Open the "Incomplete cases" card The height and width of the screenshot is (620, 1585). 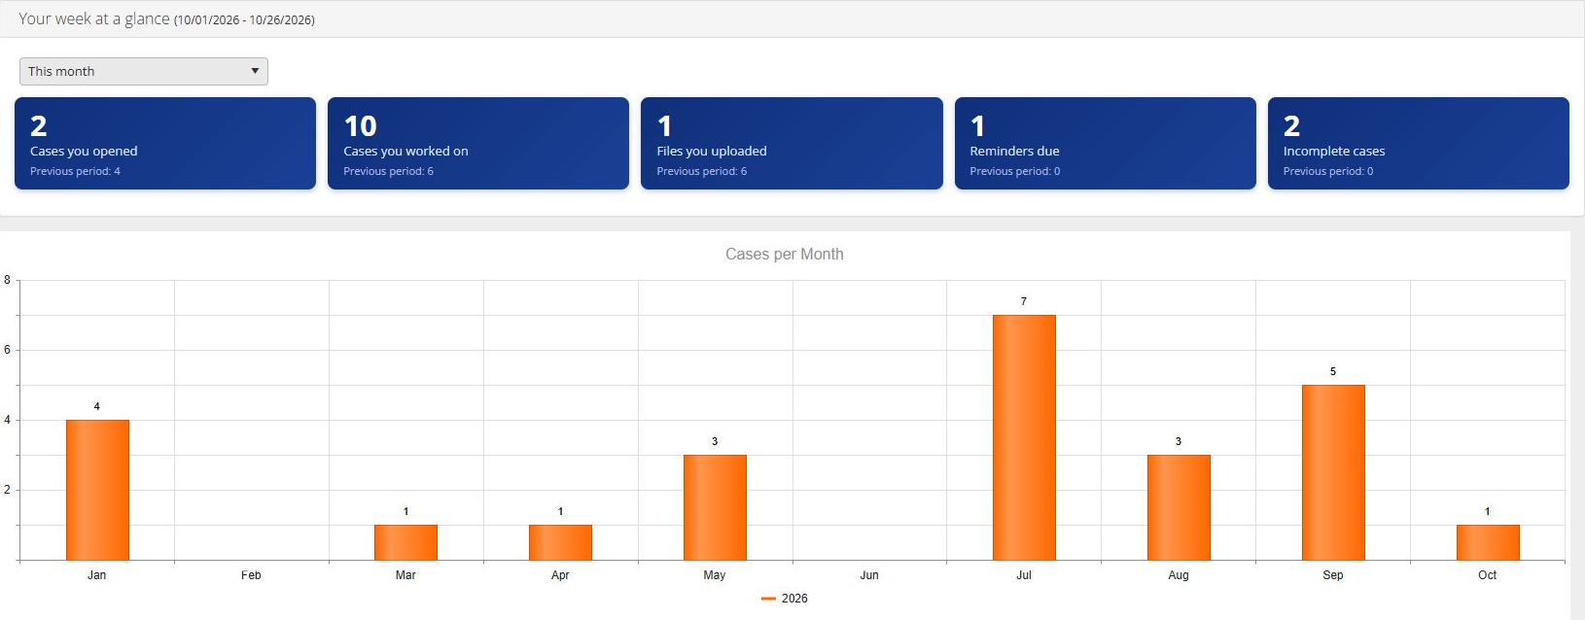coord(1419,143)
